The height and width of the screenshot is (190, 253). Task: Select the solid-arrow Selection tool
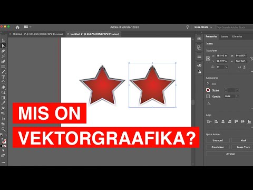point(3,46)
